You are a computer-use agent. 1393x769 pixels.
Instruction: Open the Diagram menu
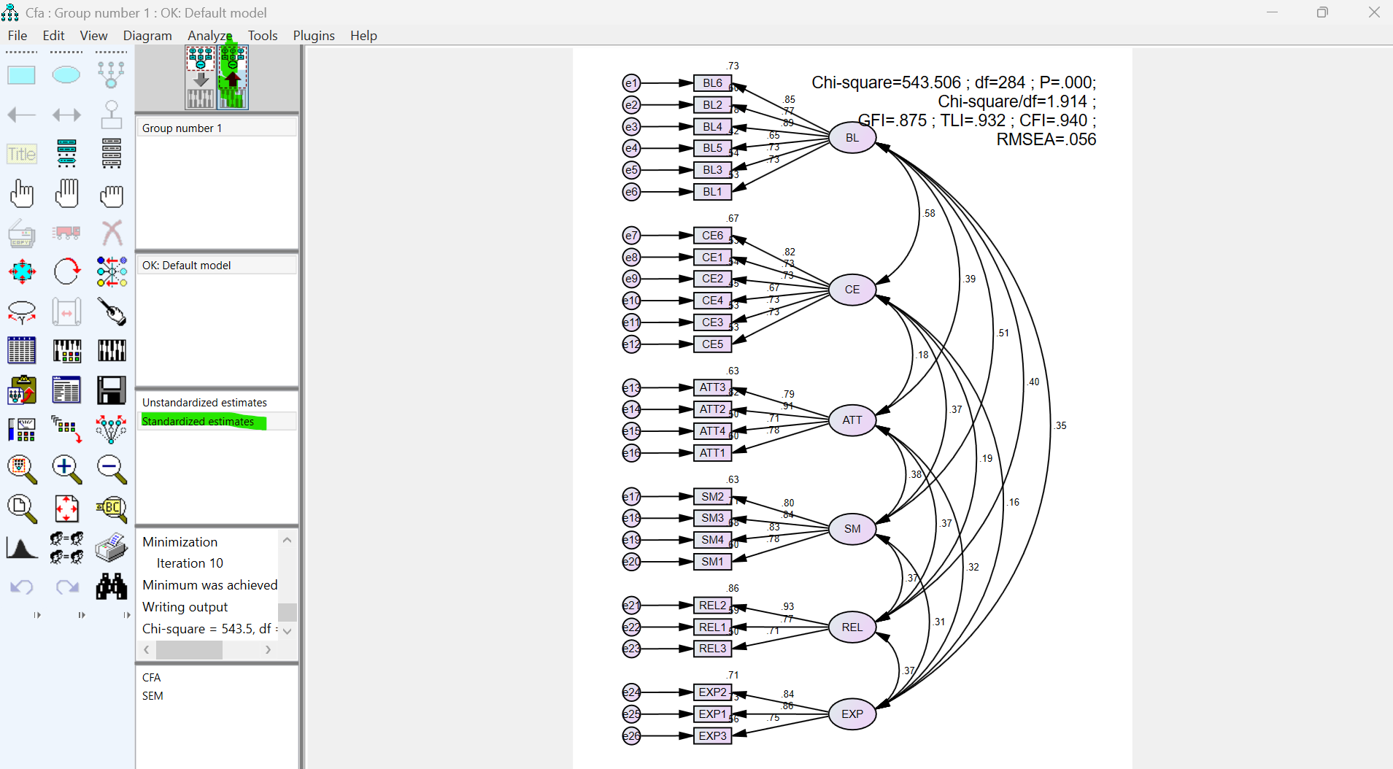tap(147, 35)
